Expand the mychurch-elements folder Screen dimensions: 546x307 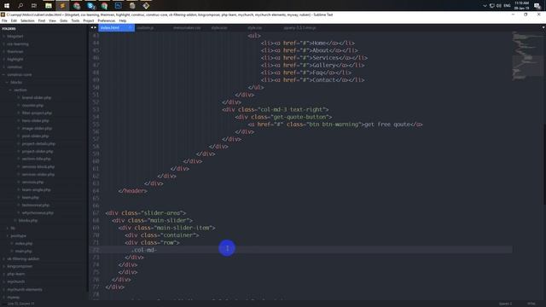pyautogui.click(x=25, y=289)
